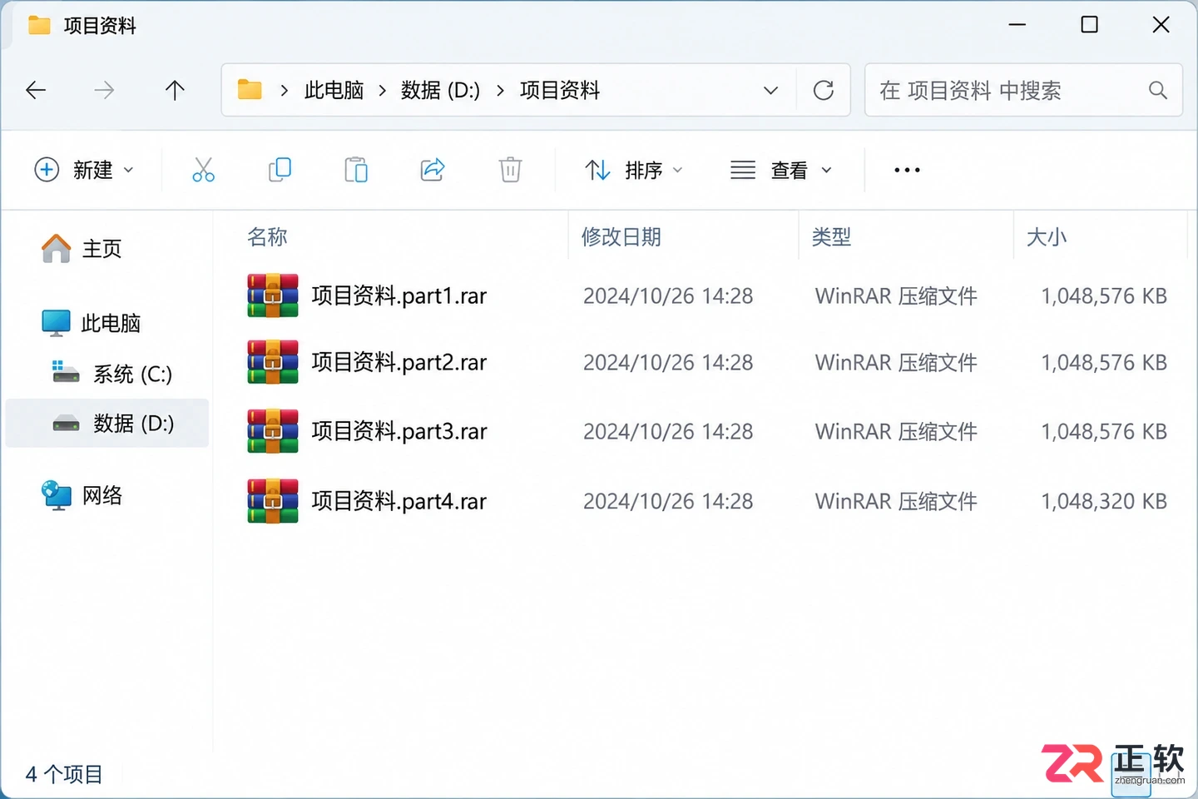This screenshot has height=799, width=1198.
Task: Sort by the 类型 column header
Action: click(832, 237)
